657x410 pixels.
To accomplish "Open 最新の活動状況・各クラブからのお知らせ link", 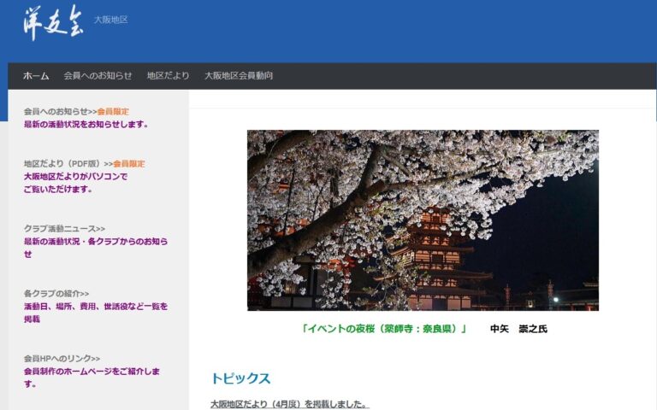I will (95, 248).
